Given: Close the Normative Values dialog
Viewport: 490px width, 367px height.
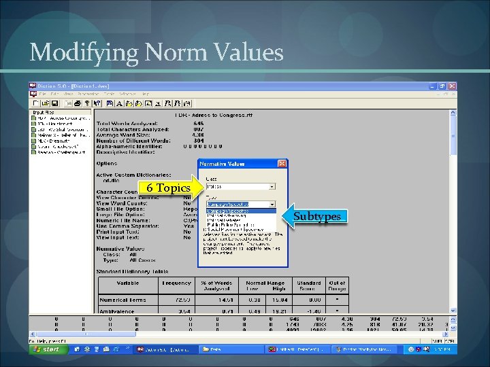Looking at the screenshot, I should tap(282, 164).
